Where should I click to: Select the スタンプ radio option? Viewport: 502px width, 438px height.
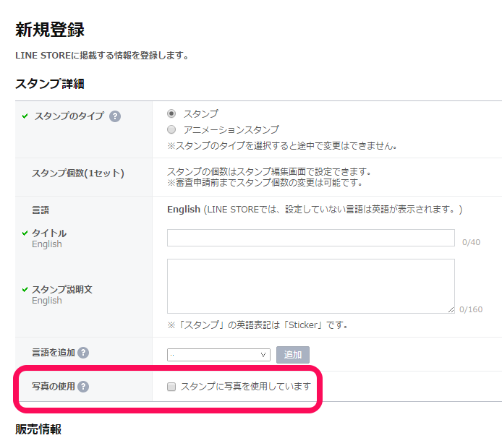tap(171, 113)
